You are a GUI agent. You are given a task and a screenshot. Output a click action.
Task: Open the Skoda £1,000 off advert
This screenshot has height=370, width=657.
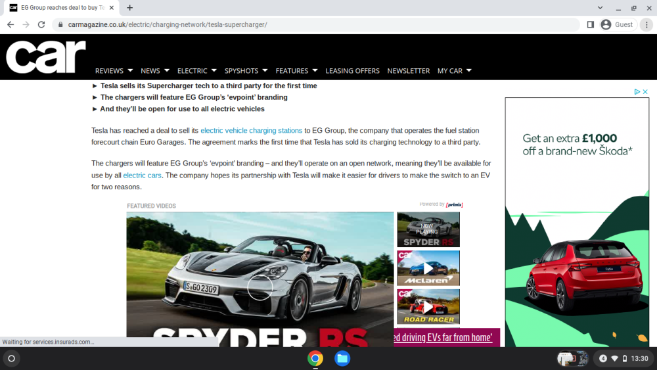coord(577,222)
